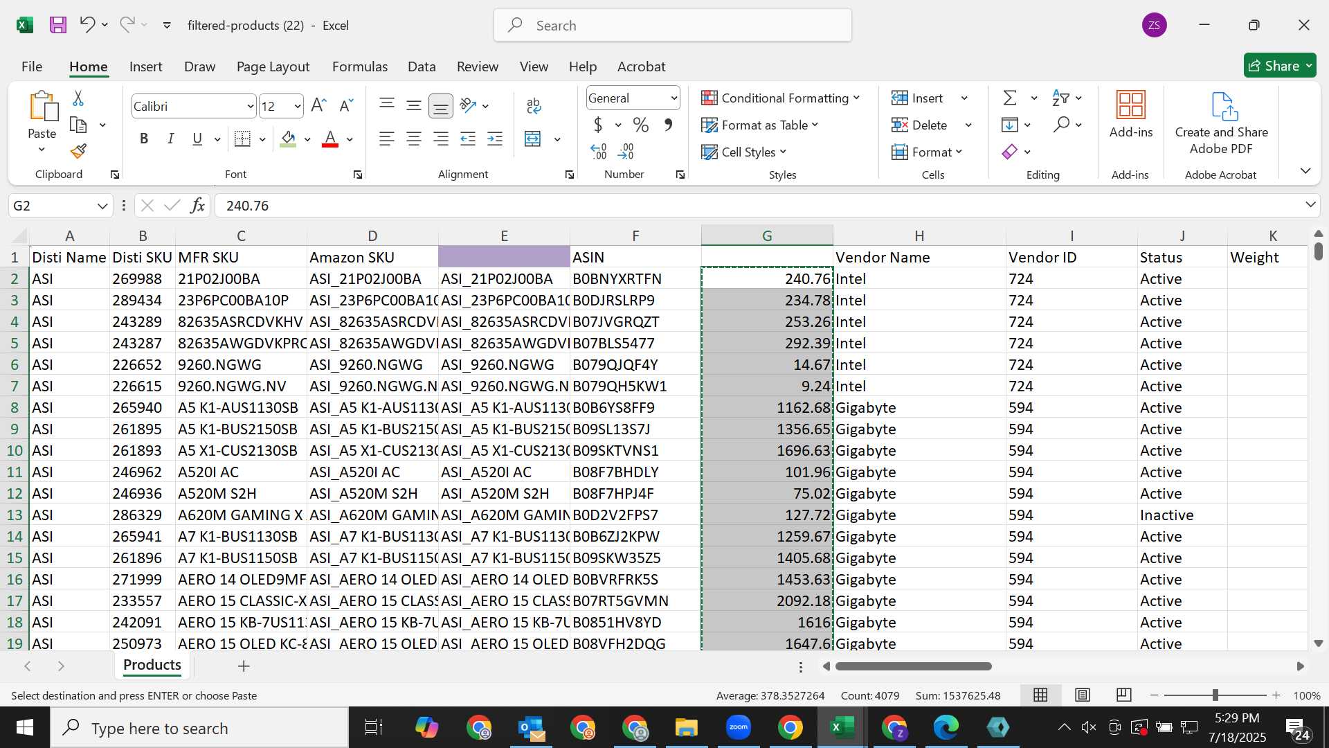Click the Copy icon in Clipboard group
Screen dimensions: 1329x748
[78, 125]
